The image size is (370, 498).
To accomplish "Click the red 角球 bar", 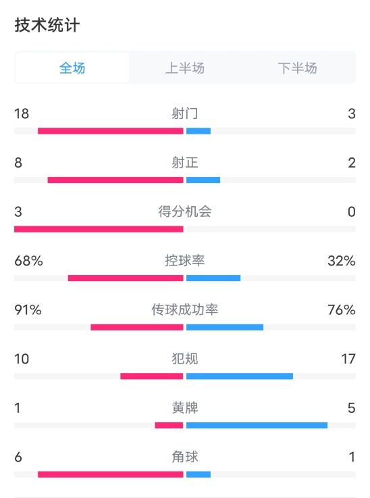I will 111,474.
